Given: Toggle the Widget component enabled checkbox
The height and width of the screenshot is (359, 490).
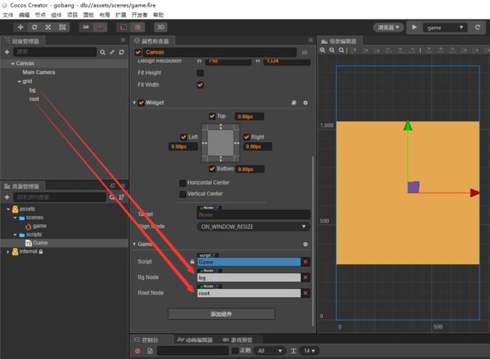Looking at the screenshot, I should (141, 102).
